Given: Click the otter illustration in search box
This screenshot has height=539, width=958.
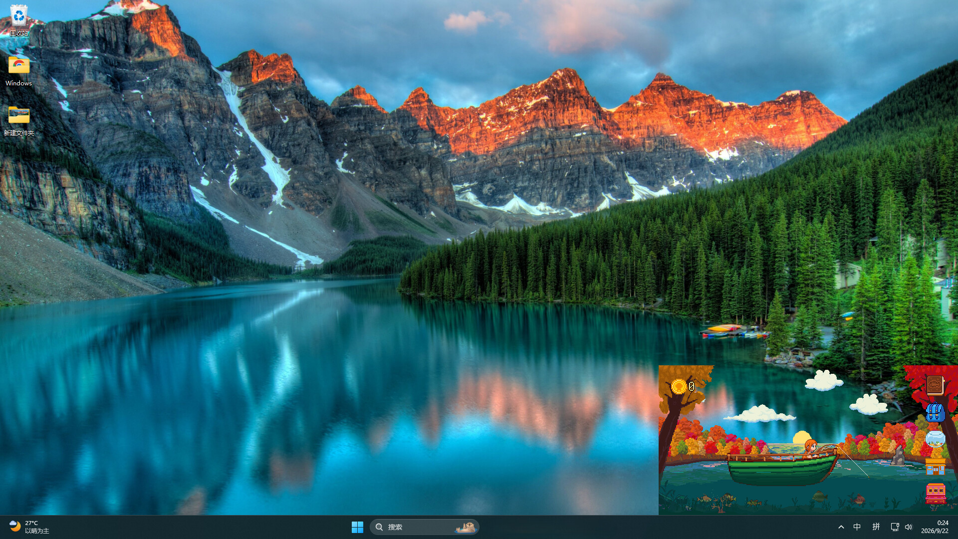Looking at the screenshot, I should coord(465,527).
